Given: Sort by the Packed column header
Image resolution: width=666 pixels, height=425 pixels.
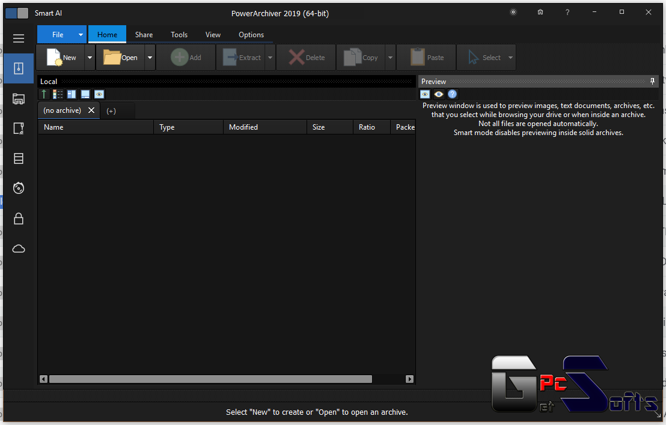Looking at the screenshot, I should point(403,127).
